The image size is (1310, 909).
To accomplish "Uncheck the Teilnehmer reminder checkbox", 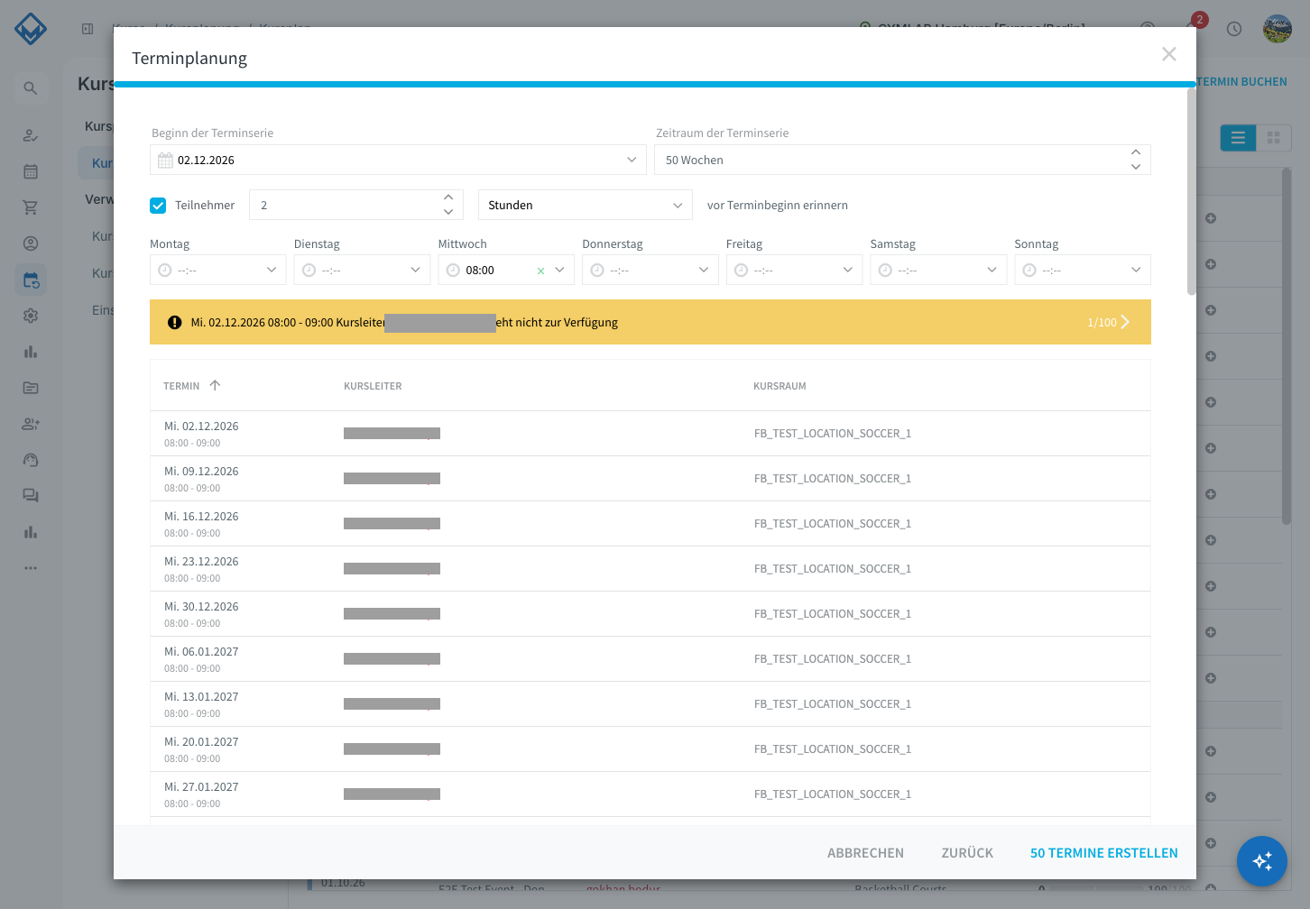I will point(158,206).
